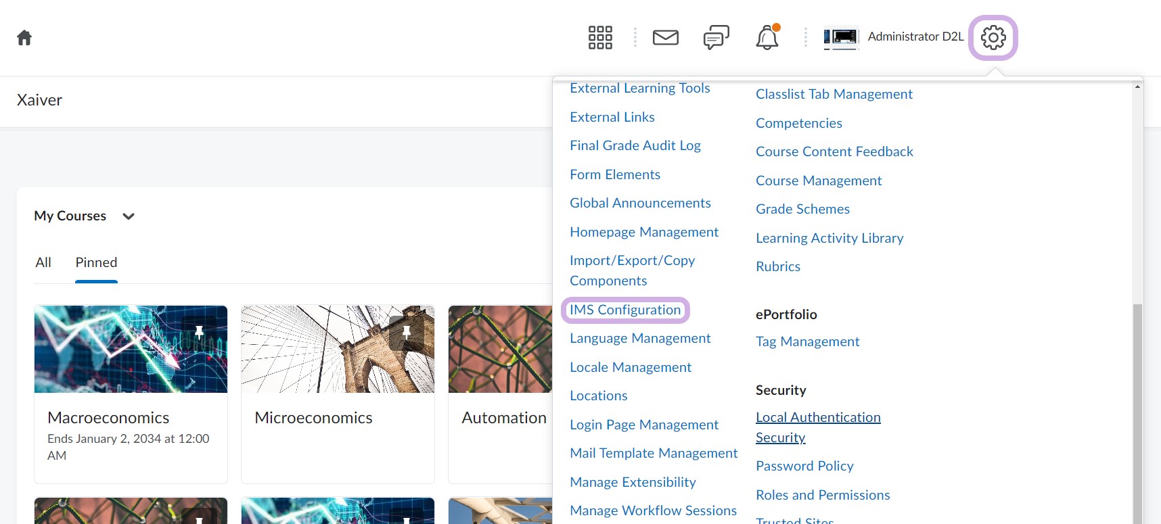Switch to the All courses tab
1161x524 pixels.
(x=43, y=262)
